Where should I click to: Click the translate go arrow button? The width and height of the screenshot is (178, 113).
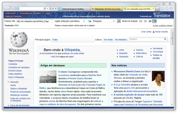119,21
